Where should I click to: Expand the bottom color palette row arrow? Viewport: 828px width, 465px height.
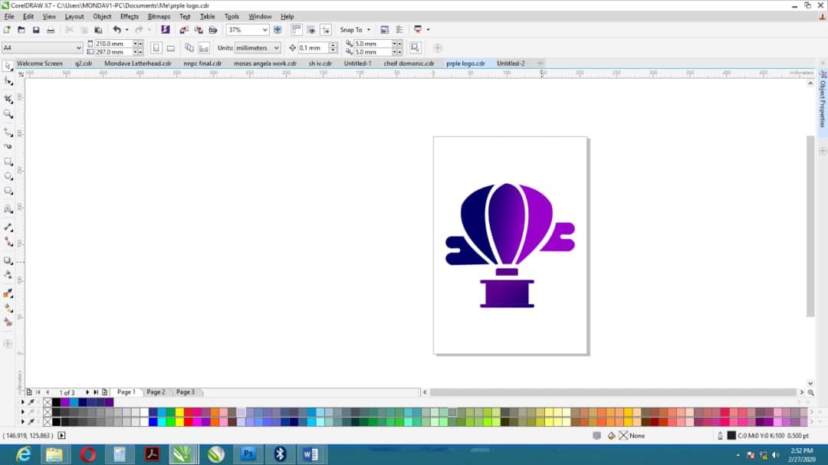click(22, 422)
